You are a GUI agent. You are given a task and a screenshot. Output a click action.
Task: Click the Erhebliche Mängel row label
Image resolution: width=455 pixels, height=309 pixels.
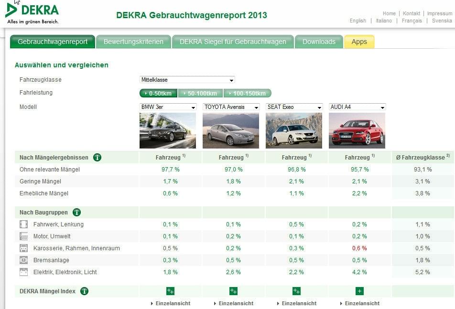(44, 193)
